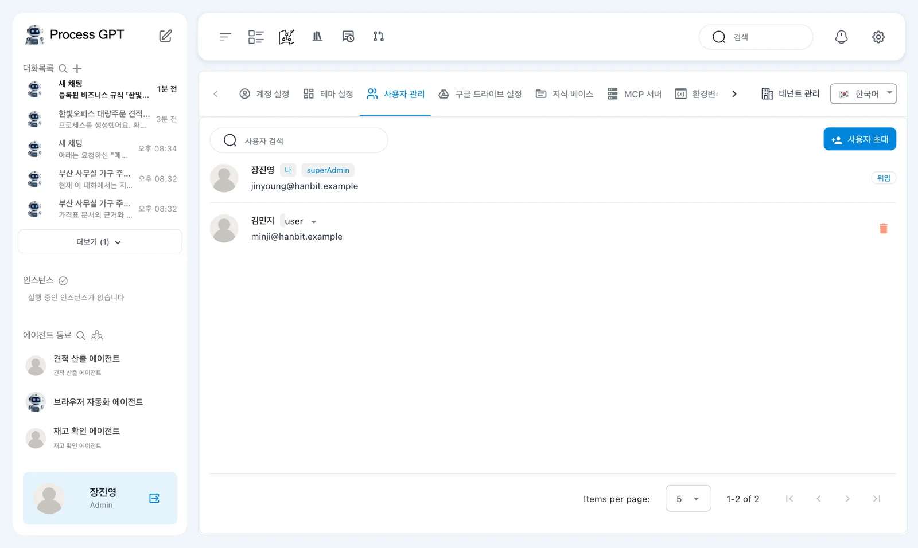Open the items per page dropdown
This screenshot has width=918, height=548.
pos(688,499)
